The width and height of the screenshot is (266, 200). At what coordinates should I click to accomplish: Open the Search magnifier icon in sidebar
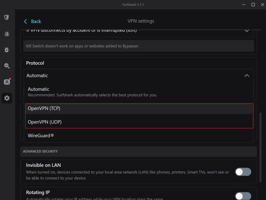[7, 66]
